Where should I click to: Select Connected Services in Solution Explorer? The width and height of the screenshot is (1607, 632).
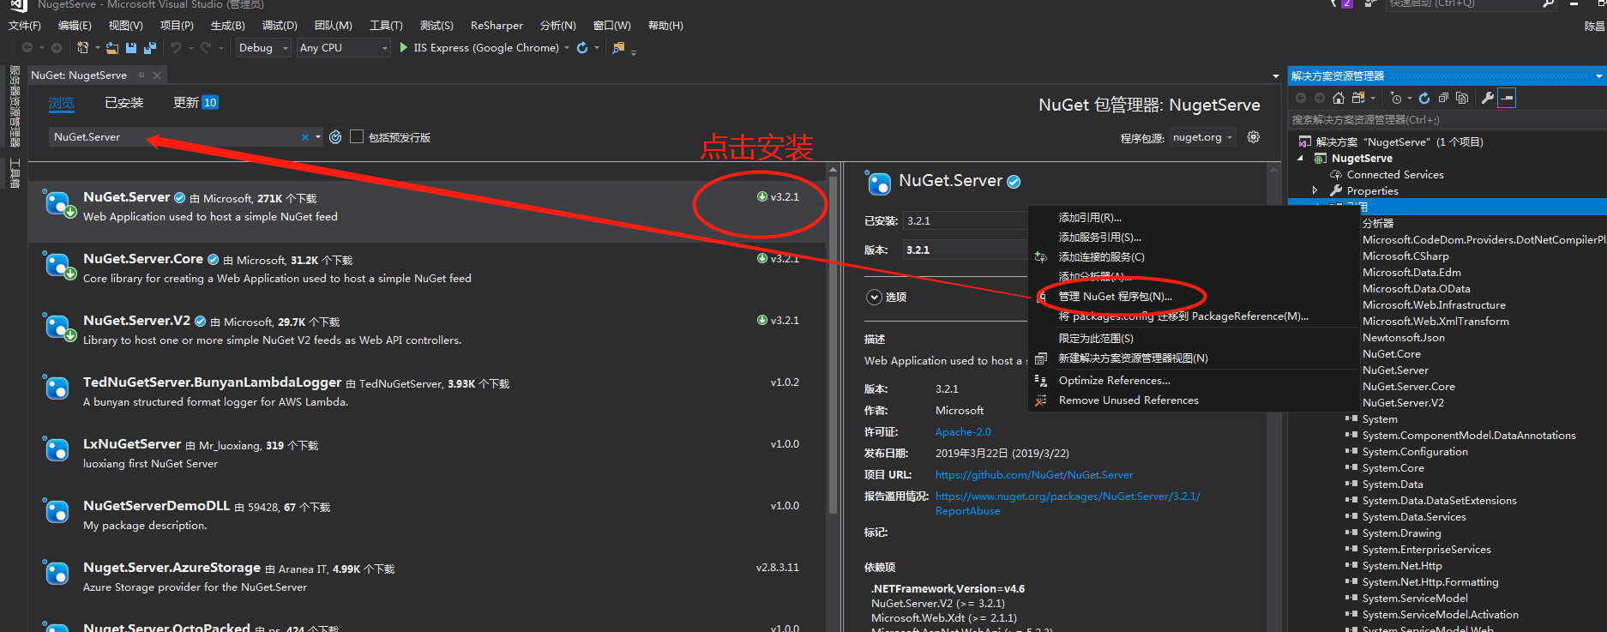click(x=1394, y=175)
